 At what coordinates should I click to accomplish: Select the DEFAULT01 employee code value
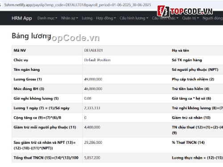click(94, 50)
